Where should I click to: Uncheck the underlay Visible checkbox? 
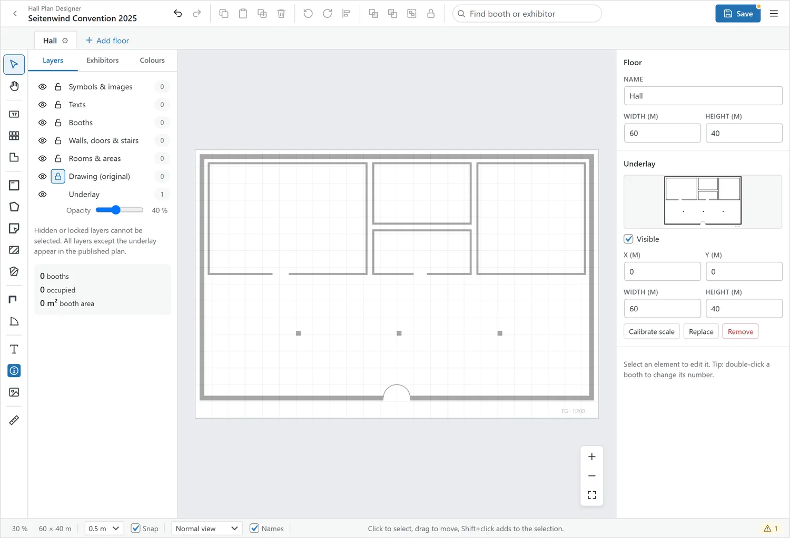pyautogui.click(x=628, y=239)
